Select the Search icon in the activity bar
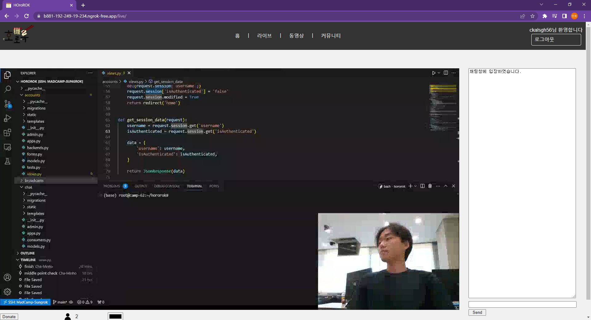Image resolution: width=591 pixels, height=320 pixels. tap(7, 89)
